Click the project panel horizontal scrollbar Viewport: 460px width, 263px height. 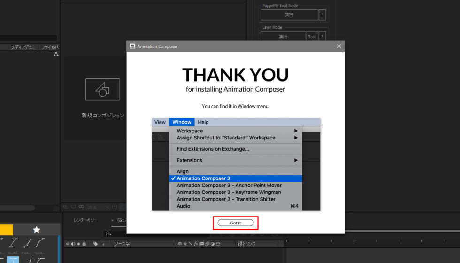pos(18,208)
